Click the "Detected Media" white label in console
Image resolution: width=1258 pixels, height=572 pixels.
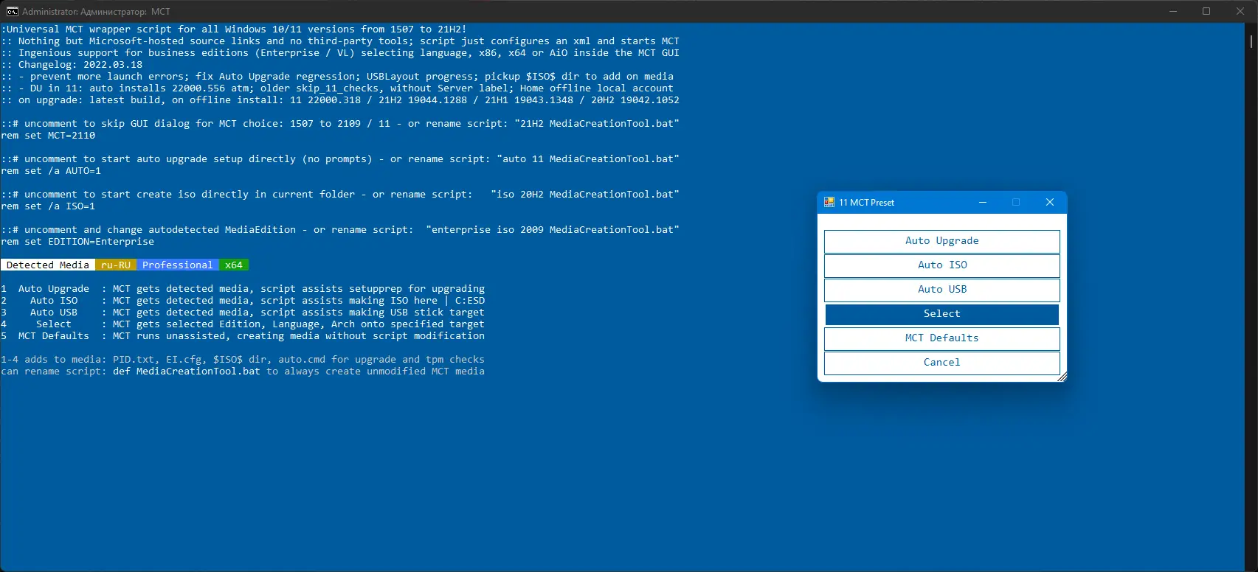pyautogui.click(x=48, y=265)
